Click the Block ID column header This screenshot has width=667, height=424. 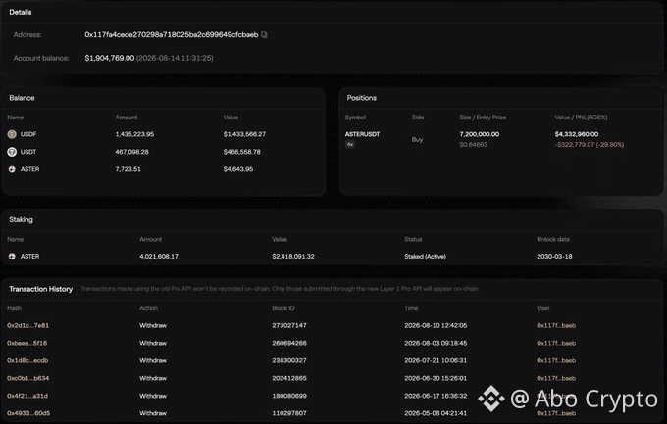283,308
